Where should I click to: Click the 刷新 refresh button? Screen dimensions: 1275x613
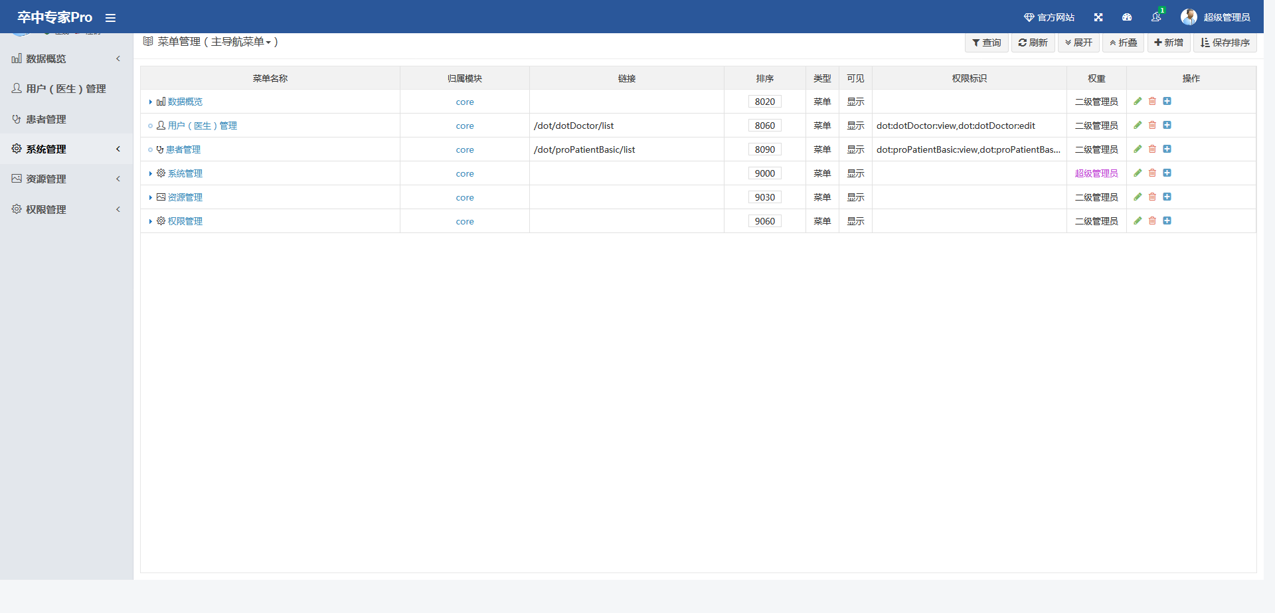(x=1033, y=43)
